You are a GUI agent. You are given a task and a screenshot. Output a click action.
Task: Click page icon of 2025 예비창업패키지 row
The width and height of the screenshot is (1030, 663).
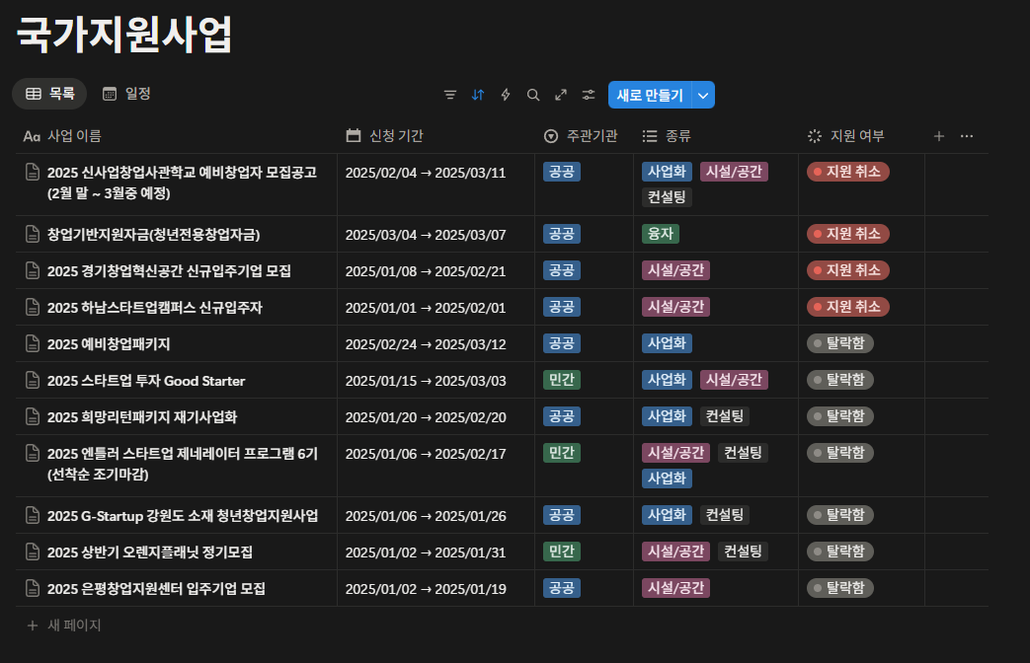(33, 343)
